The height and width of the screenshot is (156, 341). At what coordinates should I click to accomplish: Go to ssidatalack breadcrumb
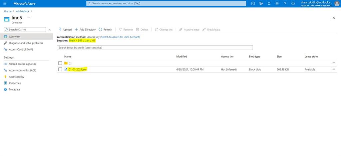23,11
